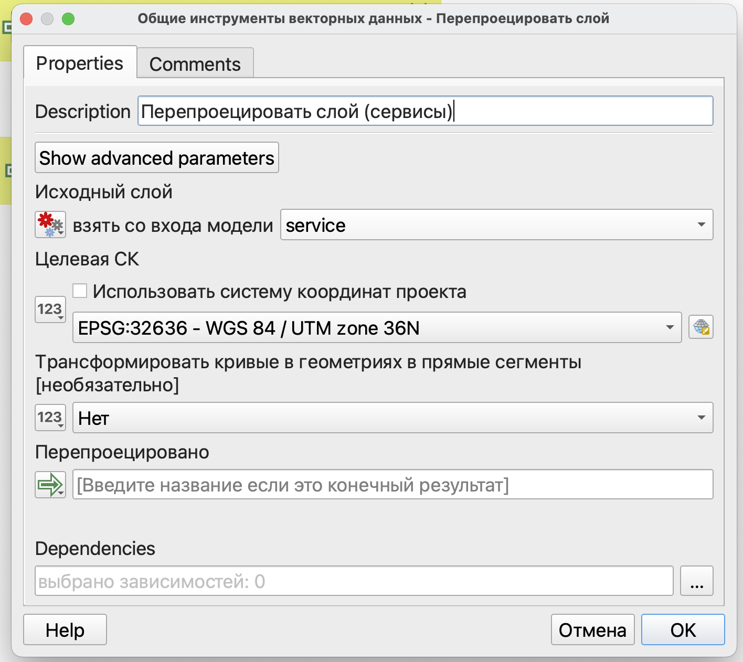The image size is (743, 662).
Task: Close the dialog with red window button
Action: (26, 19)
